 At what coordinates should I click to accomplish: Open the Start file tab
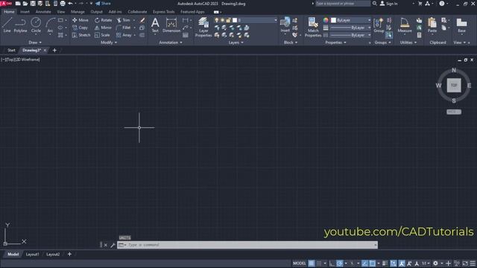point(11,50)
